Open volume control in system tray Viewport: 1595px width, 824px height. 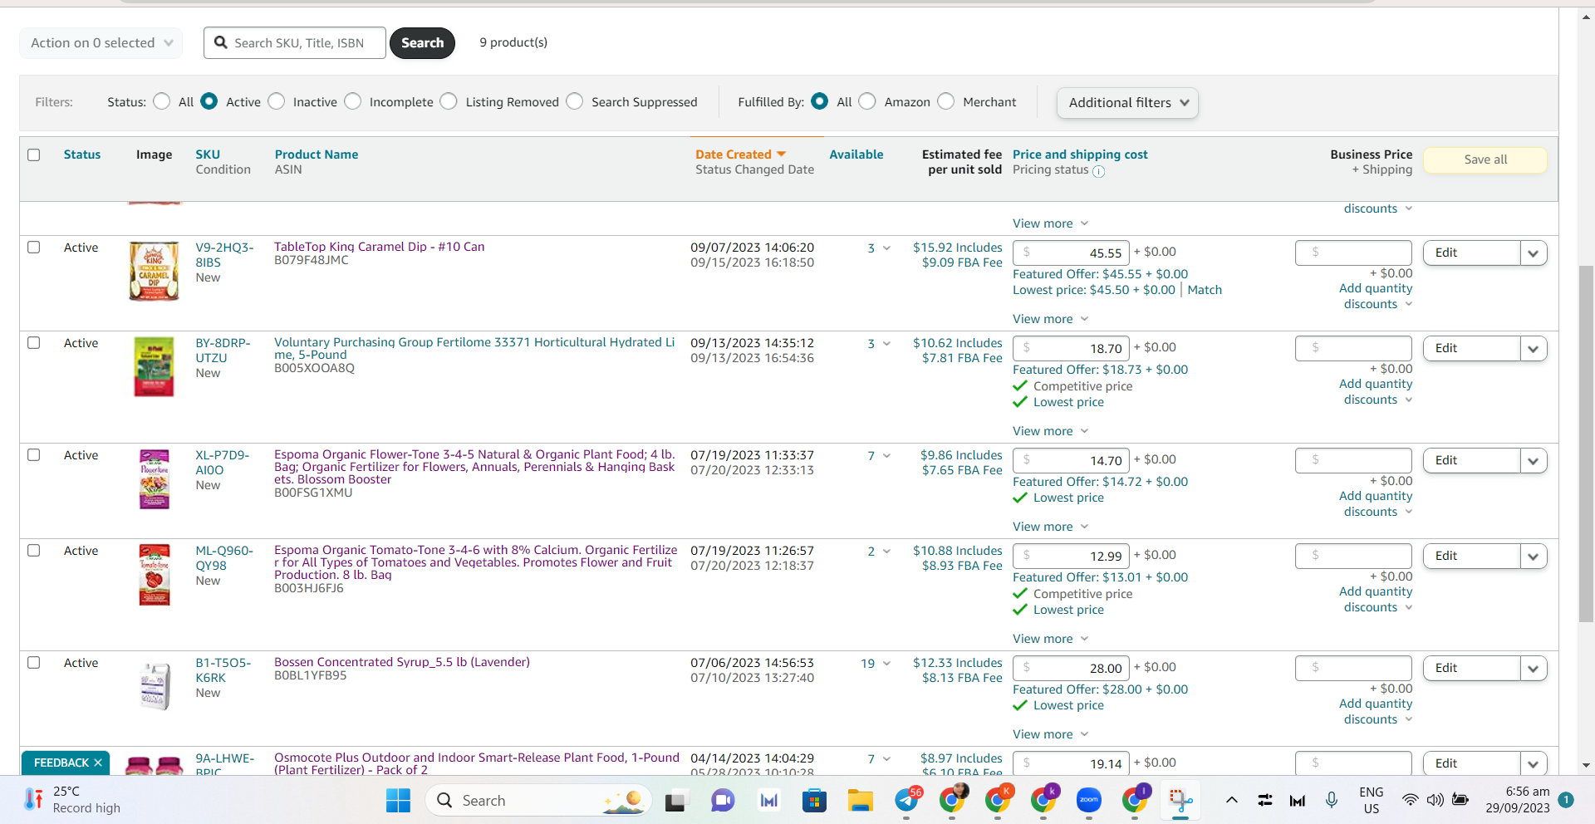pyautogui.click(x=1435, y=800)
